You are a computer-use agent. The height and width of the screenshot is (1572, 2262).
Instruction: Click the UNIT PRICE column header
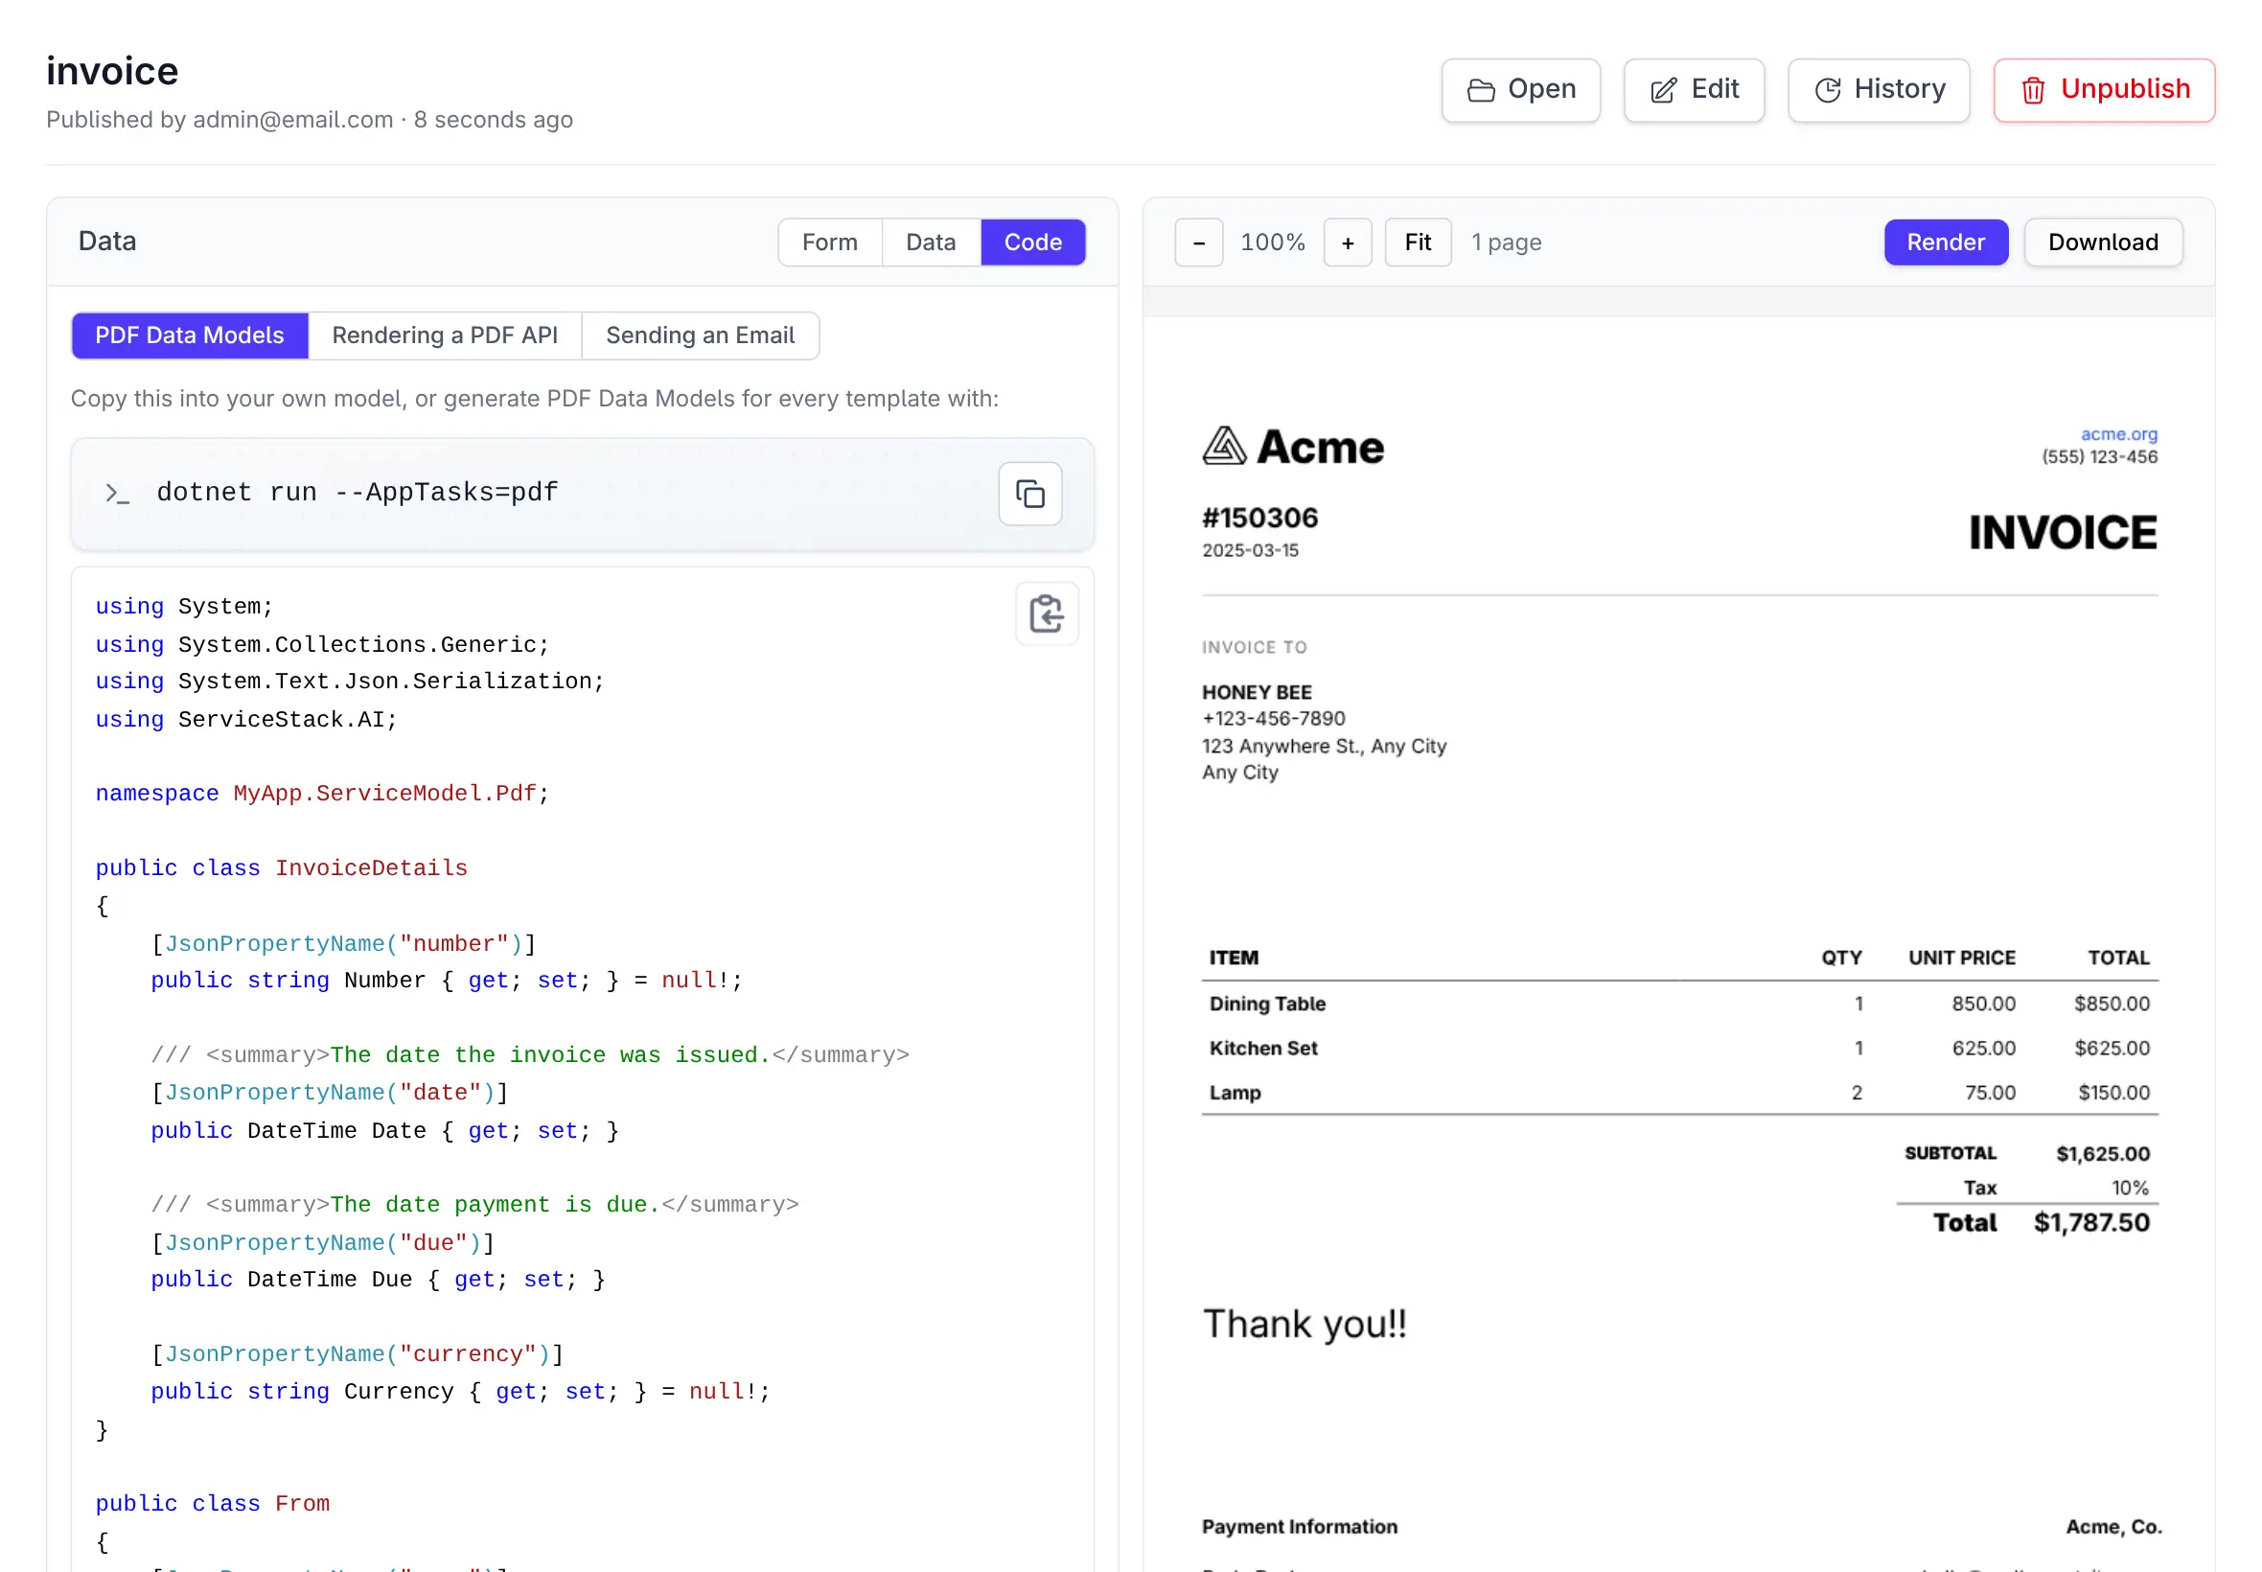(x=1961, y=959)
